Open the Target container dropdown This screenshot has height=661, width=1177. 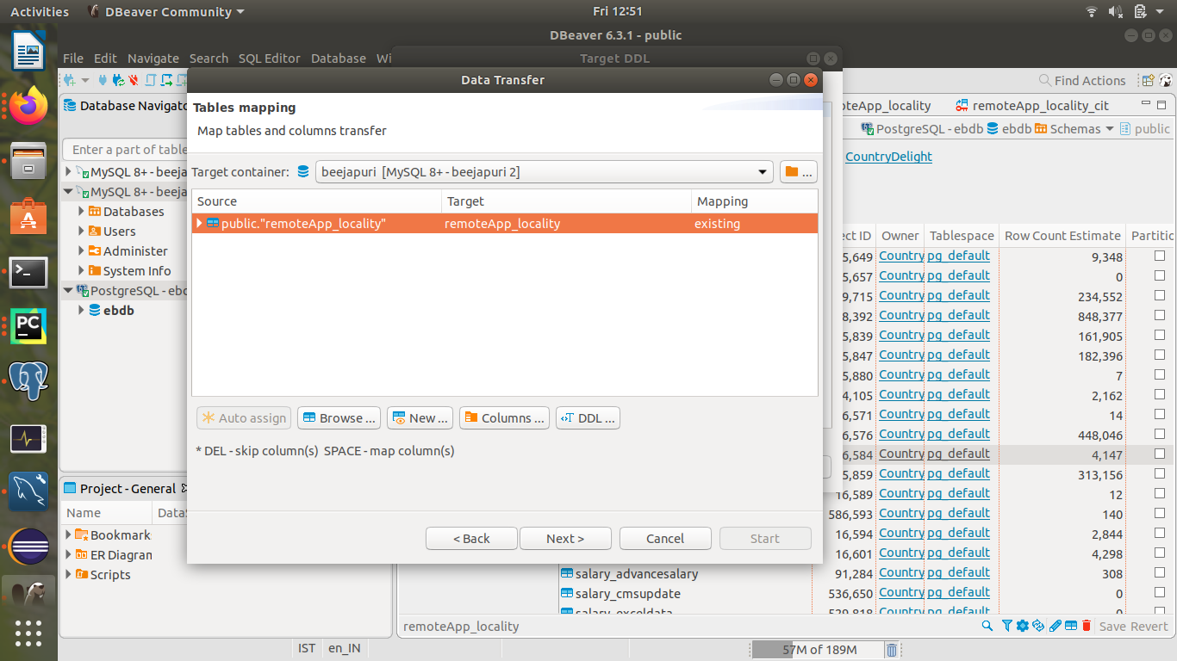tap(763, 171)
